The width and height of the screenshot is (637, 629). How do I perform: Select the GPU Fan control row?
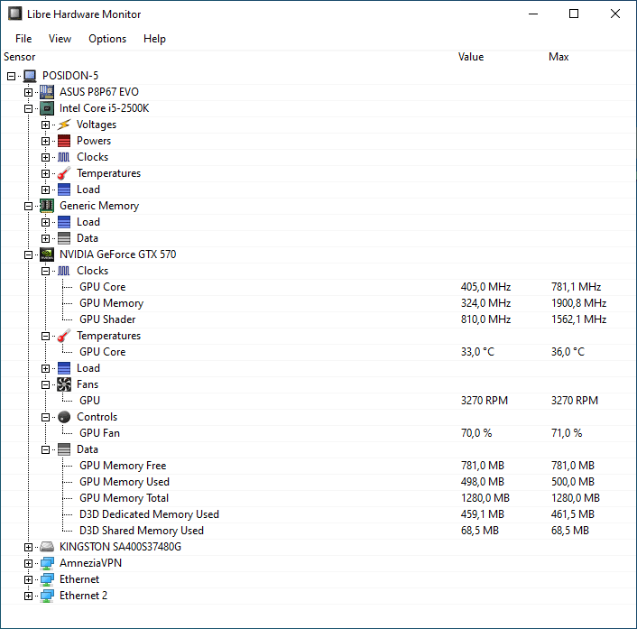[x=318, y=433]
